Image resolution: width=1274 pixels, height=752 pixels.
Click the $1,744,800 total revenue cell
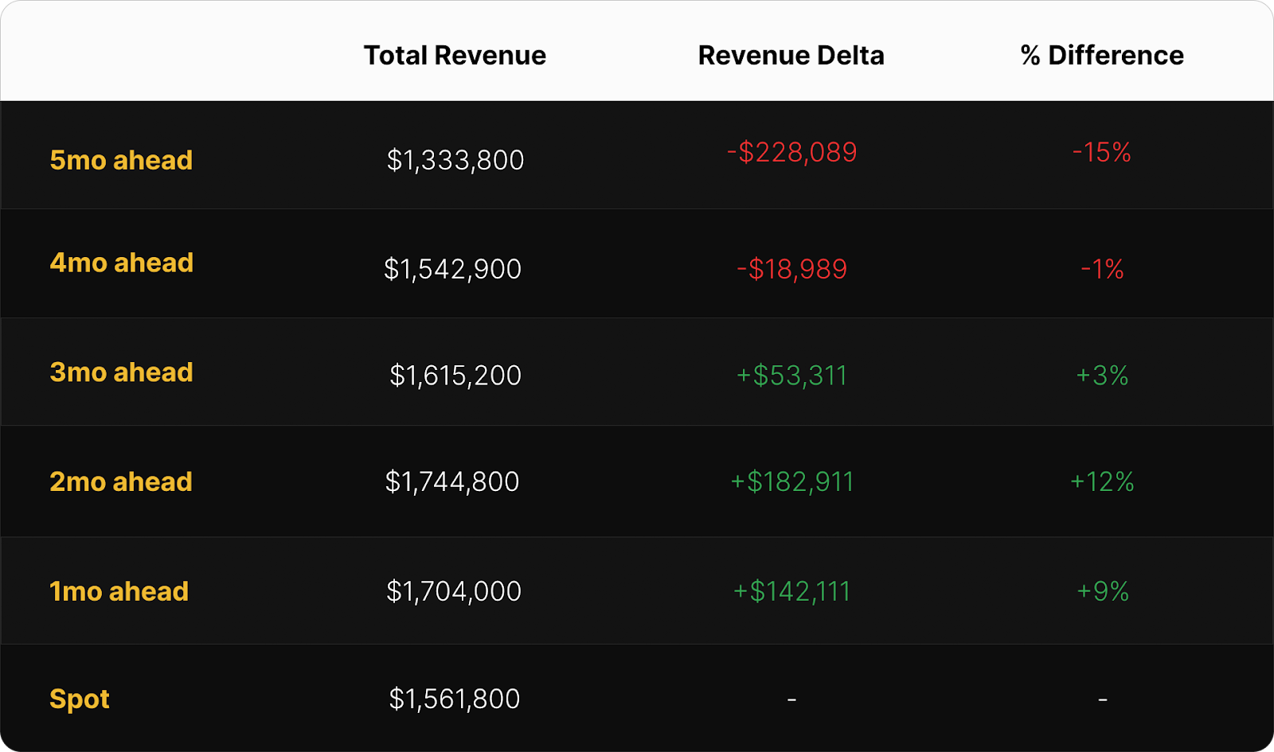click(452, 481)
